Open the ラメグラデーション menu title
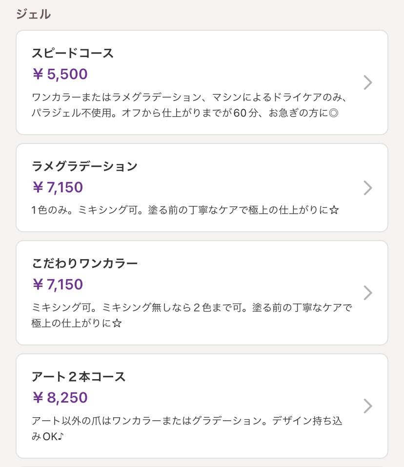The width and height of the screenshot is (404, 467). (84, 166)
